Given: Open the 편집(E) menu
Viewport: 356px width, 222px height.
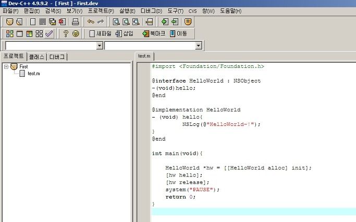Looking at the screenshot, I should (x=32, y=11).
